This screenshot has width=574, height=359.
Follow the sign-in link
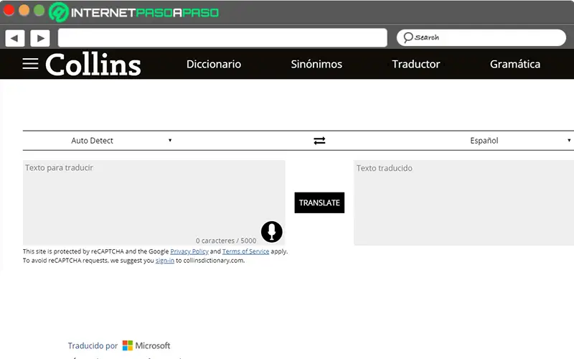(x=165, y=261)
